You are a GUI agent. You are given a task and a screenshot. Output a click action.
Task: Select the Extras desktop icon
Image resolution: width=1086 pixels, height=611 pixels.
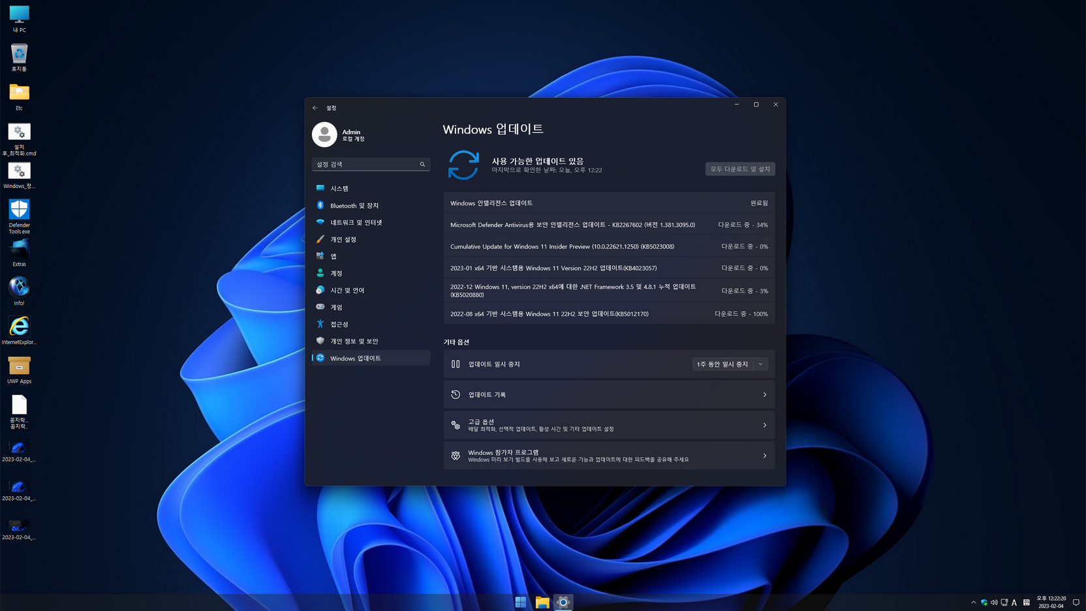point(19,253)
